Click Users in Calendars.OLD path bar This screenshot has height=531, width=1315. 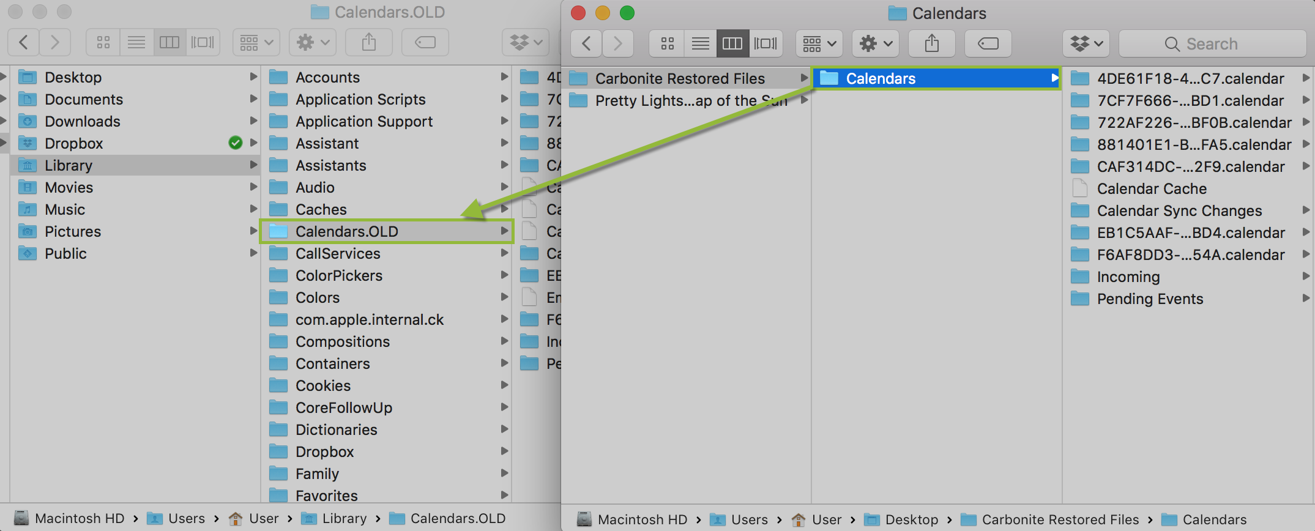(x=176, y=518)
